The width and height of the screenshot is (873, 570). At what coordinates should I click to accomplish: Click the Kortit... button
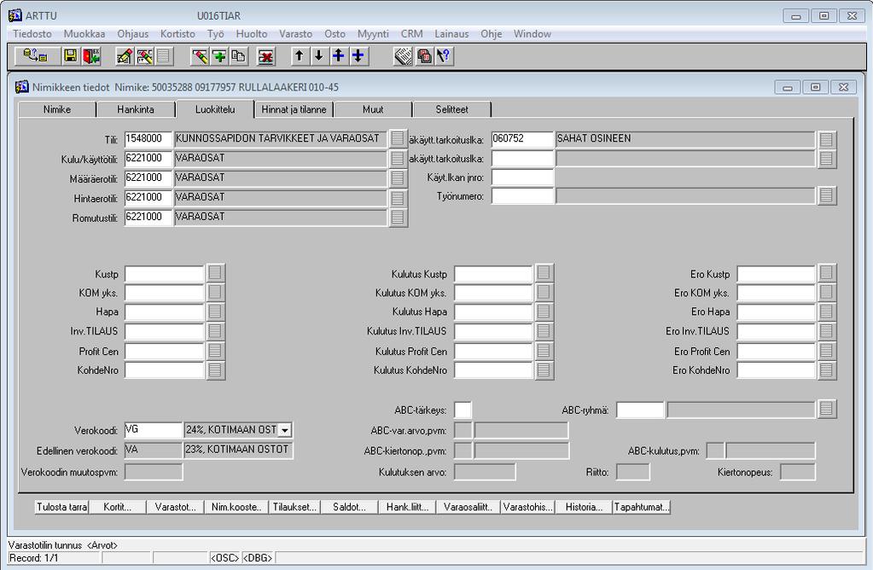(118, 507)
